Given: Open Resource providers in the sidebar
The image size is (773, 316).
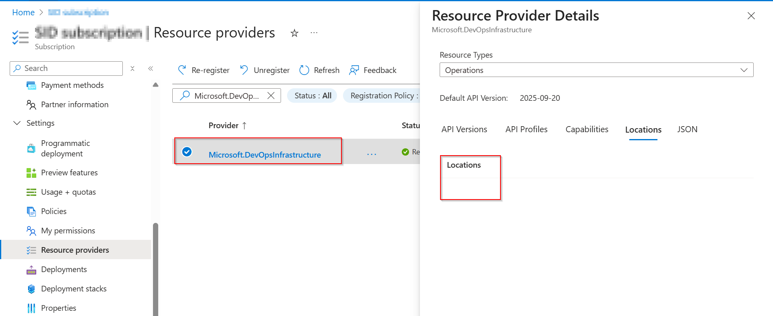Looking at the screenshot, I should click(76, 250).
